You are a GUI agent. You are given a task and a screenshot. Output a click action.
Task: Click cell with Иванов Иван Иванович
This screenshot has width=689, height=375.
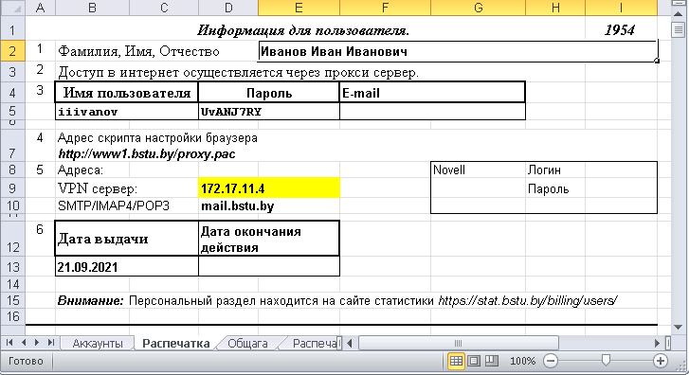click(458, 51)
